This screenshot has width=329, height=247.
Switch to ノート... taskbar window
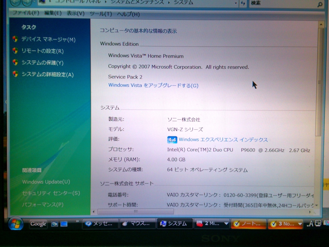249,224
